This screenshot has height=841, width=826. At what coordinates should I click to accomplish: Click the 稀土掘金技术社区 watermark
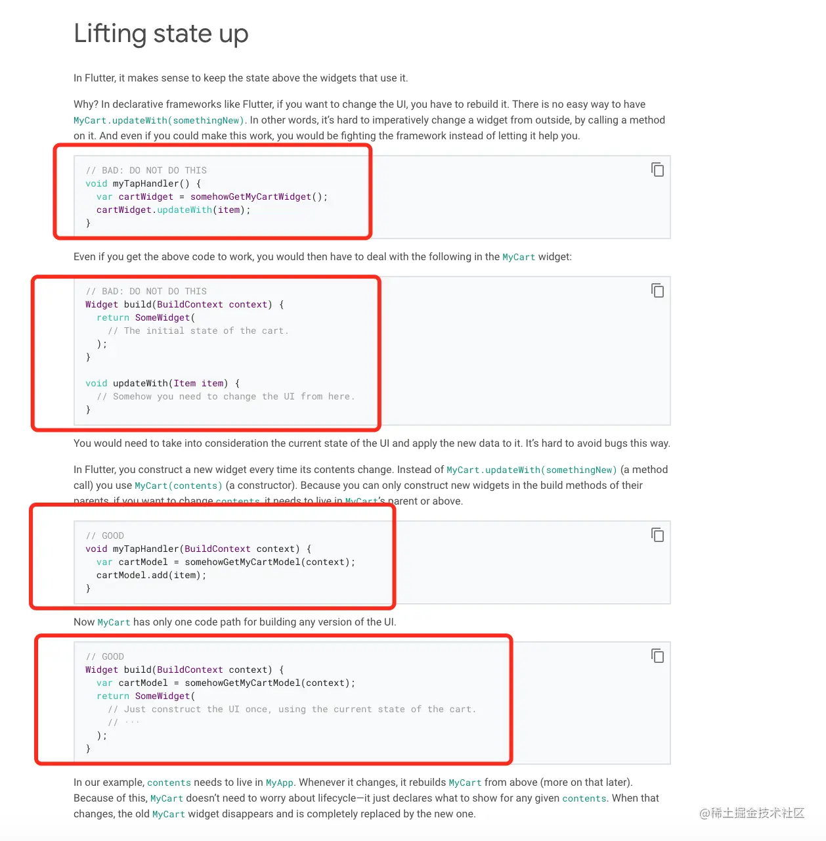tap(752, 813)
